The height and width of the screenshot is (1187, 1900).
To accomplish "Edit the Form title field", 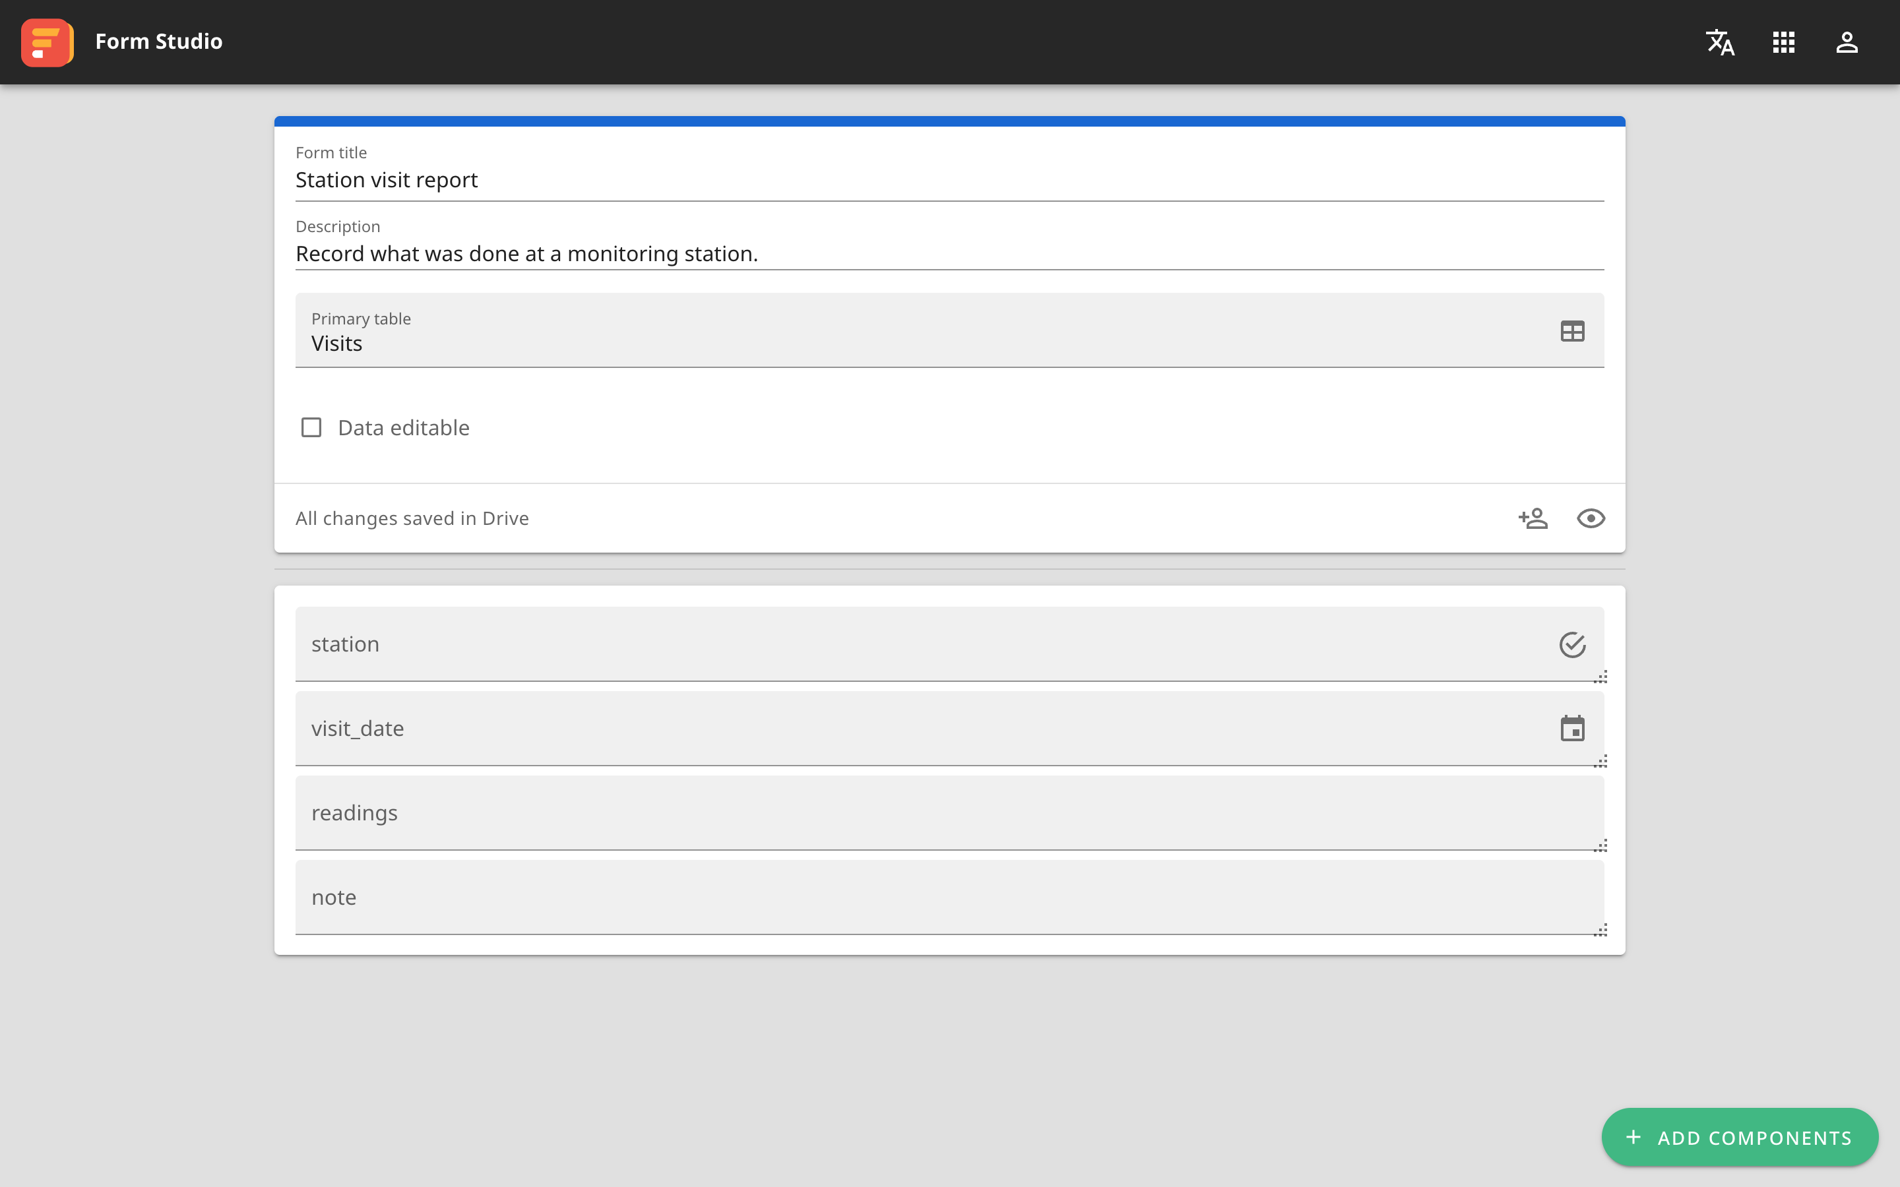I will pyautogui.click(x=949, y=172).
